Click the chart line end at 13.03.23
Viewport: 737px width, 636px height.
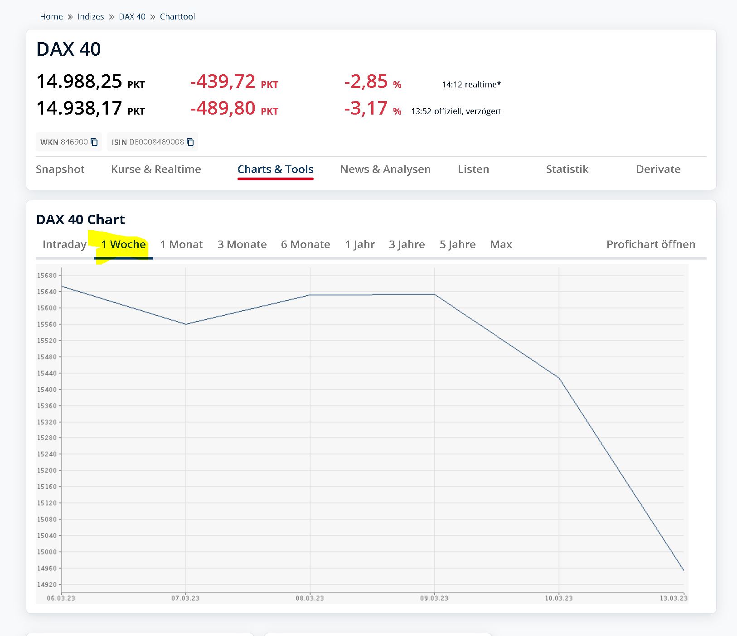[x=683, y=570]
